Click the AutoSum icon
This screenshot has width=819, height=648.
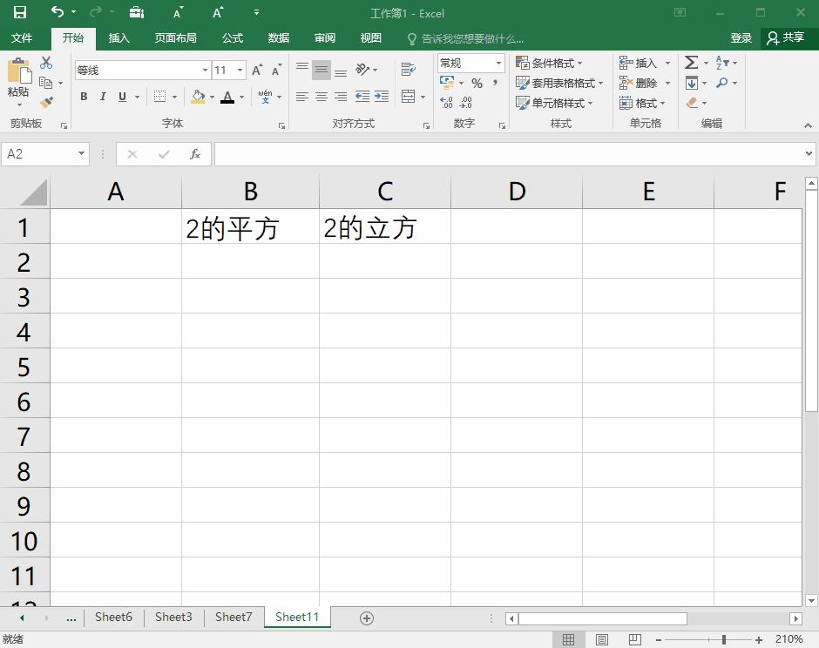(x=693, y=62)
